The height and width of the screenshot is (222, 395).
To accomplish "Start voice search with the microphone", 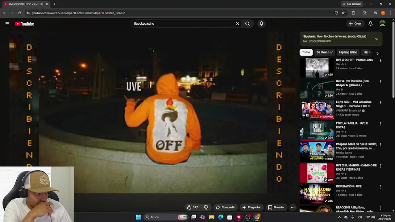I will pos(261,23).
